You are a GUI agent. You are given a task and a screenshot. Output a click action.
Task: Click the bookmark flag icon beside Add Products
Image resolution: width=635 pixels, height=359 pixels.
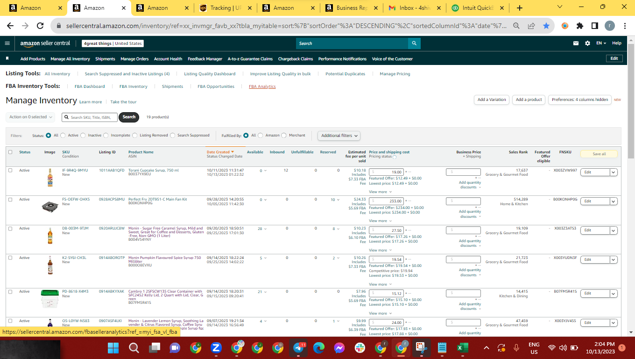(x=7, y=58)
